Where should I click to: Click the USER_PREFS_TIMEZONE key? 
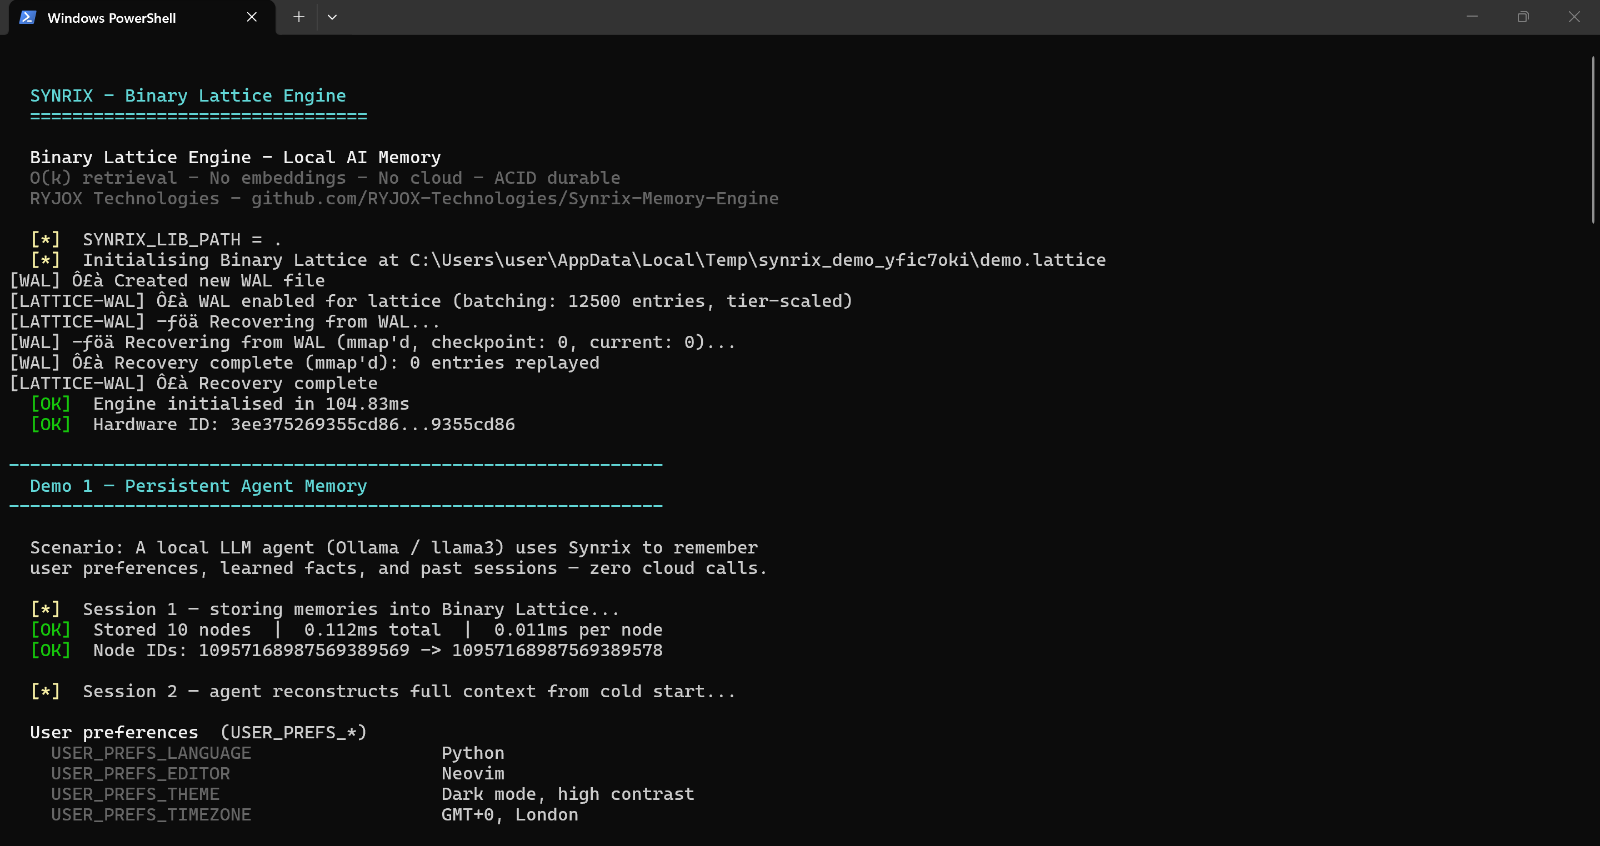(x=151, y=814)
